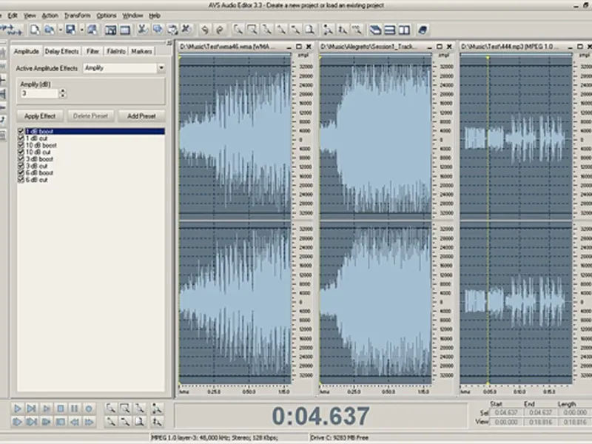The height and width of the screenshot is (444, 592).
Task: Click inside the Amplify dB value field
Action: [38, 94]
